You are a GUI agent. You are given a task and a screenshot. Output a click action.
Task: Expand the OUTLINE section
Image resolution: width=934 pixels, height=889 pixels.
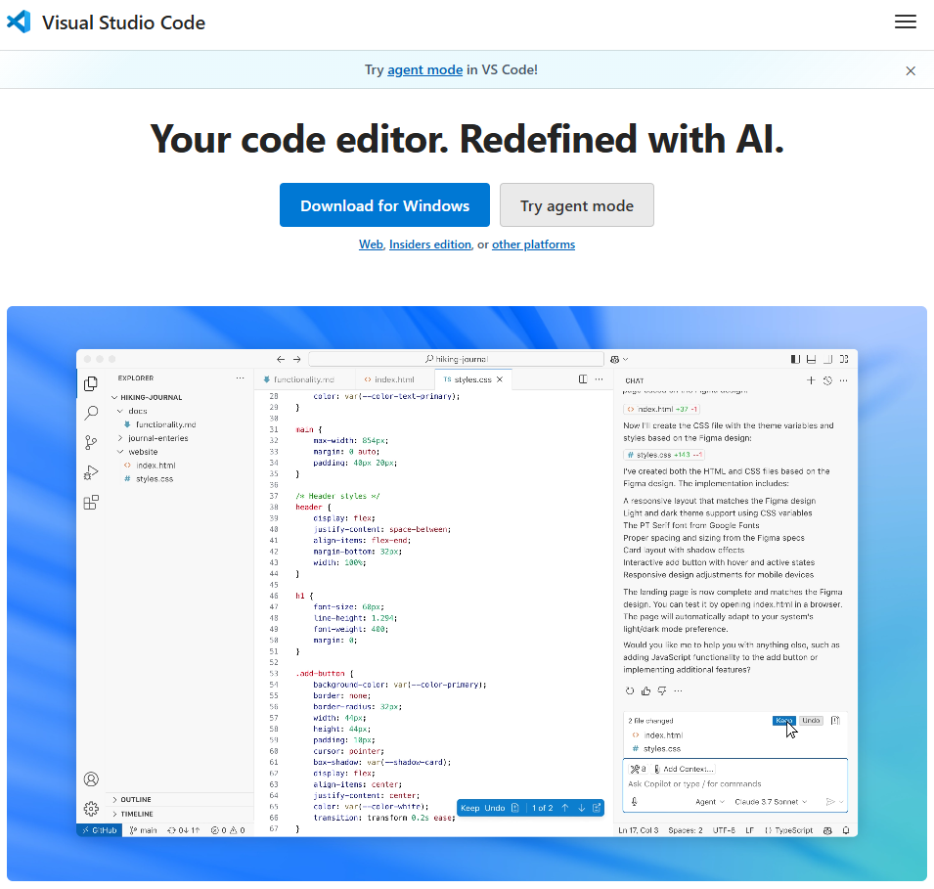click(131, 800)
